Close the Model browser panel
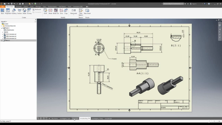This screenshot has height=125, width=222. click(x=35, y=19)
